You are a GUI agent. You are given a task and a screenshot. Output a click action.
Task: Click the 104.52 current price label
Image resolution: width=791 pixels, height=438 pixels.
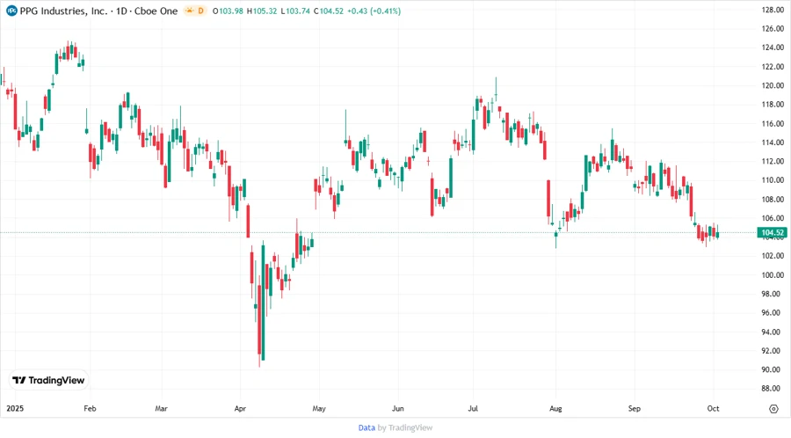[x=772, y=233]
